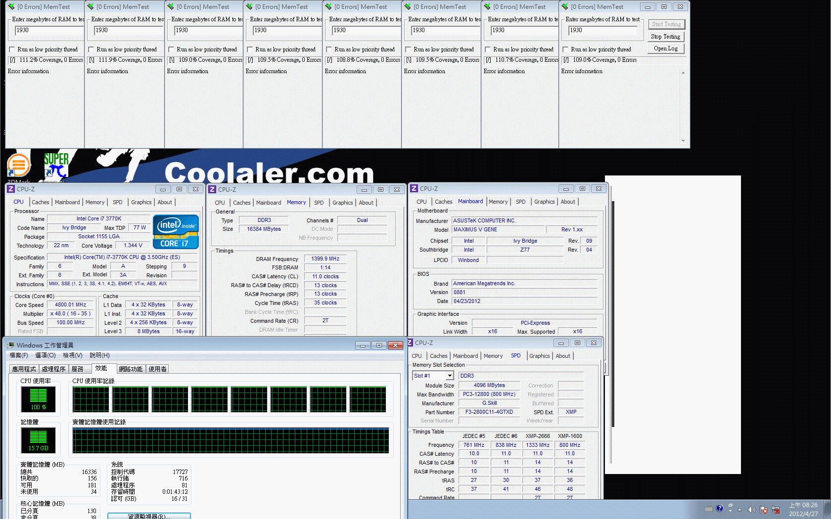
Task: Switch to the 應用程式 tab in Task Manager
Action: pos(24,369)
